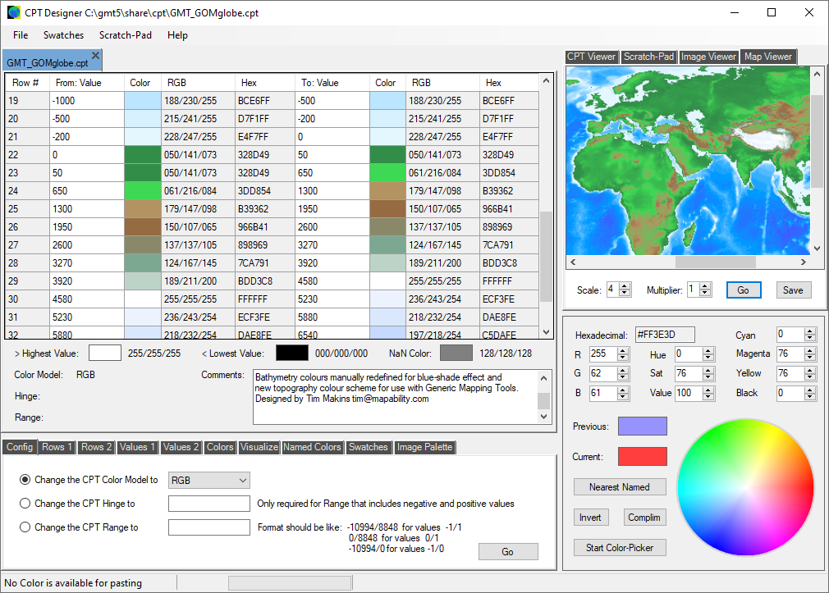Click the Multiplier value stepper
Image resolution: width=829 pixels, height=593 pixels.
tap(705, 290)
